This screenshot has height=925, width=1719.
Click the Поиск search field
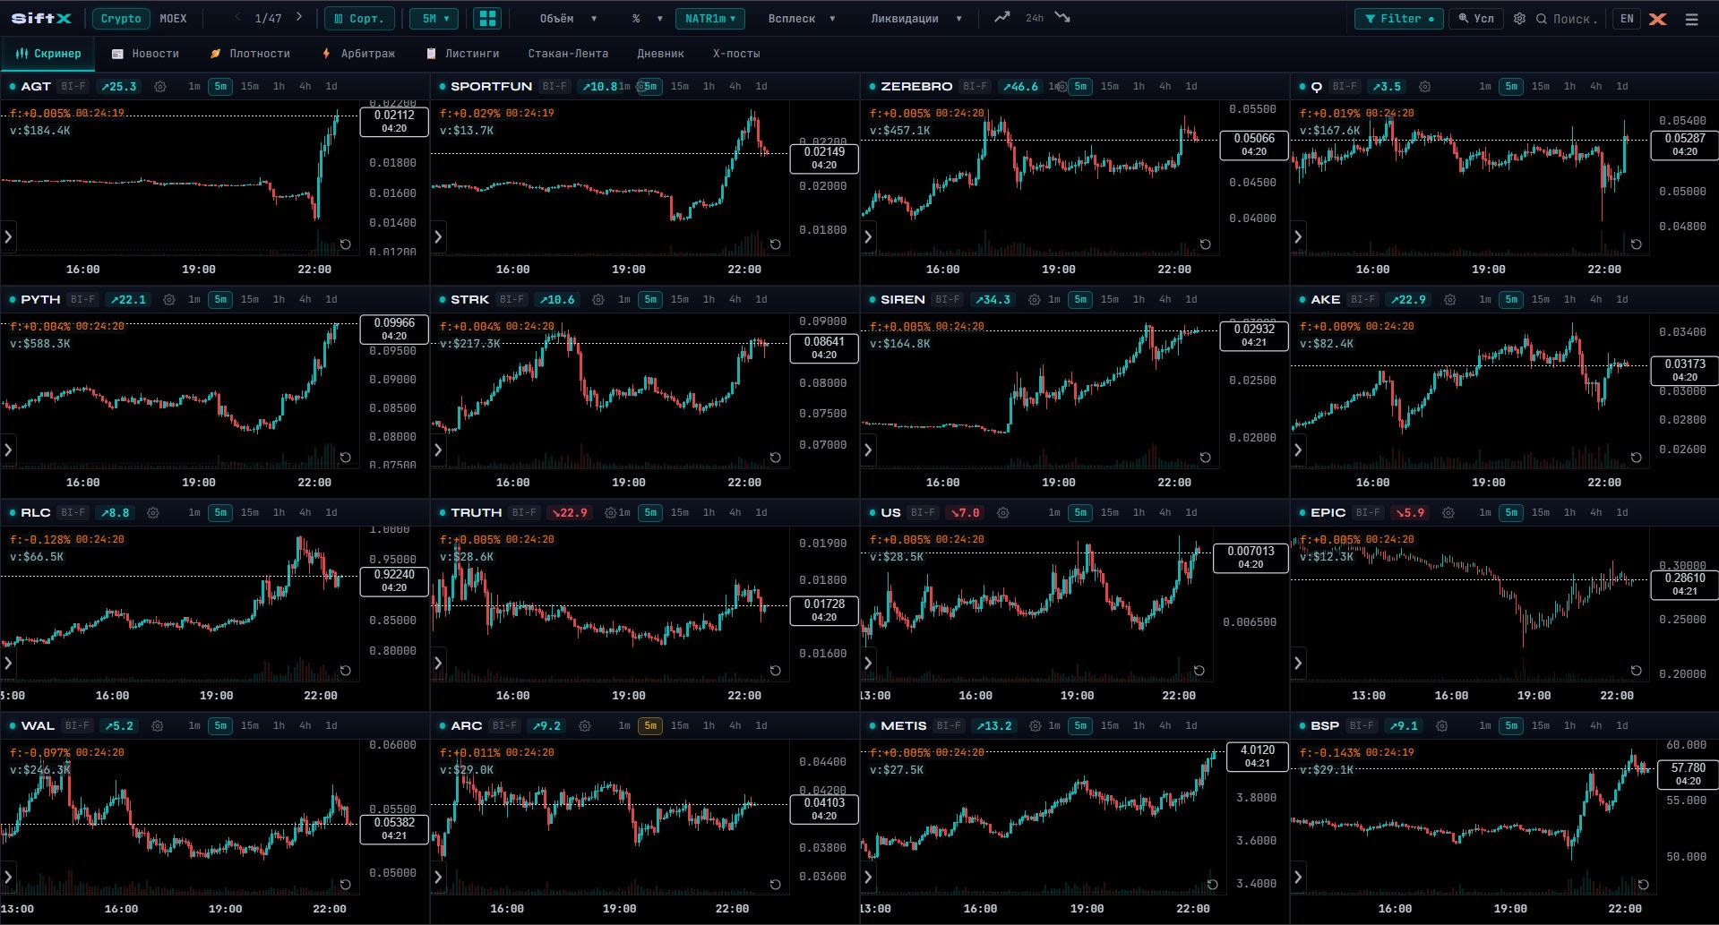point(1568,19)
